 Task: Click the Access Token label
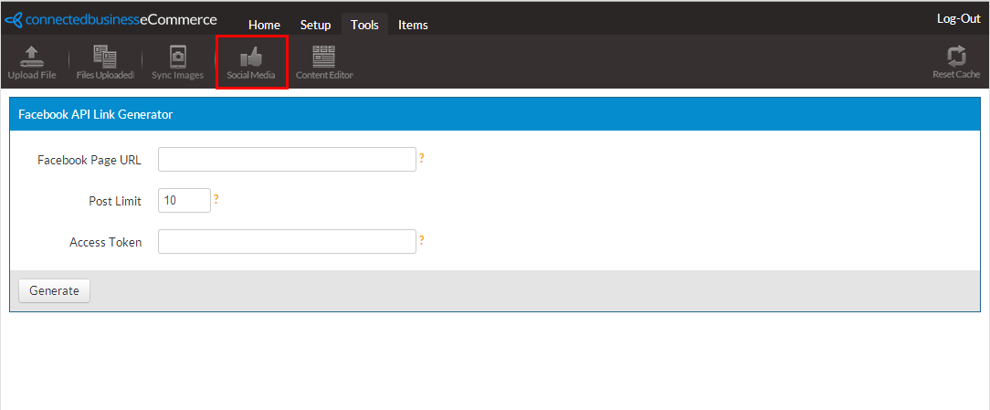coord(105,242)
